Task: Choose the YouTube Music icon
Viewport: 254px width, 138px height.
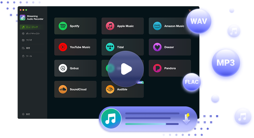Action: tap(63, 47)
